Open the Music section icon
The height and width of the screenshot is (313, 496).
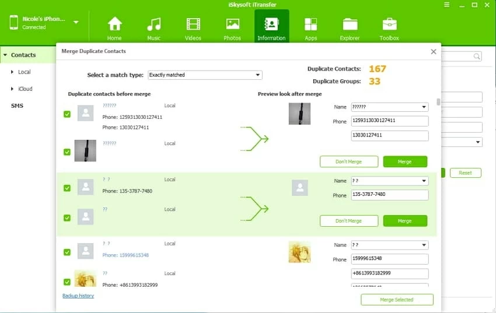(153, 24)
